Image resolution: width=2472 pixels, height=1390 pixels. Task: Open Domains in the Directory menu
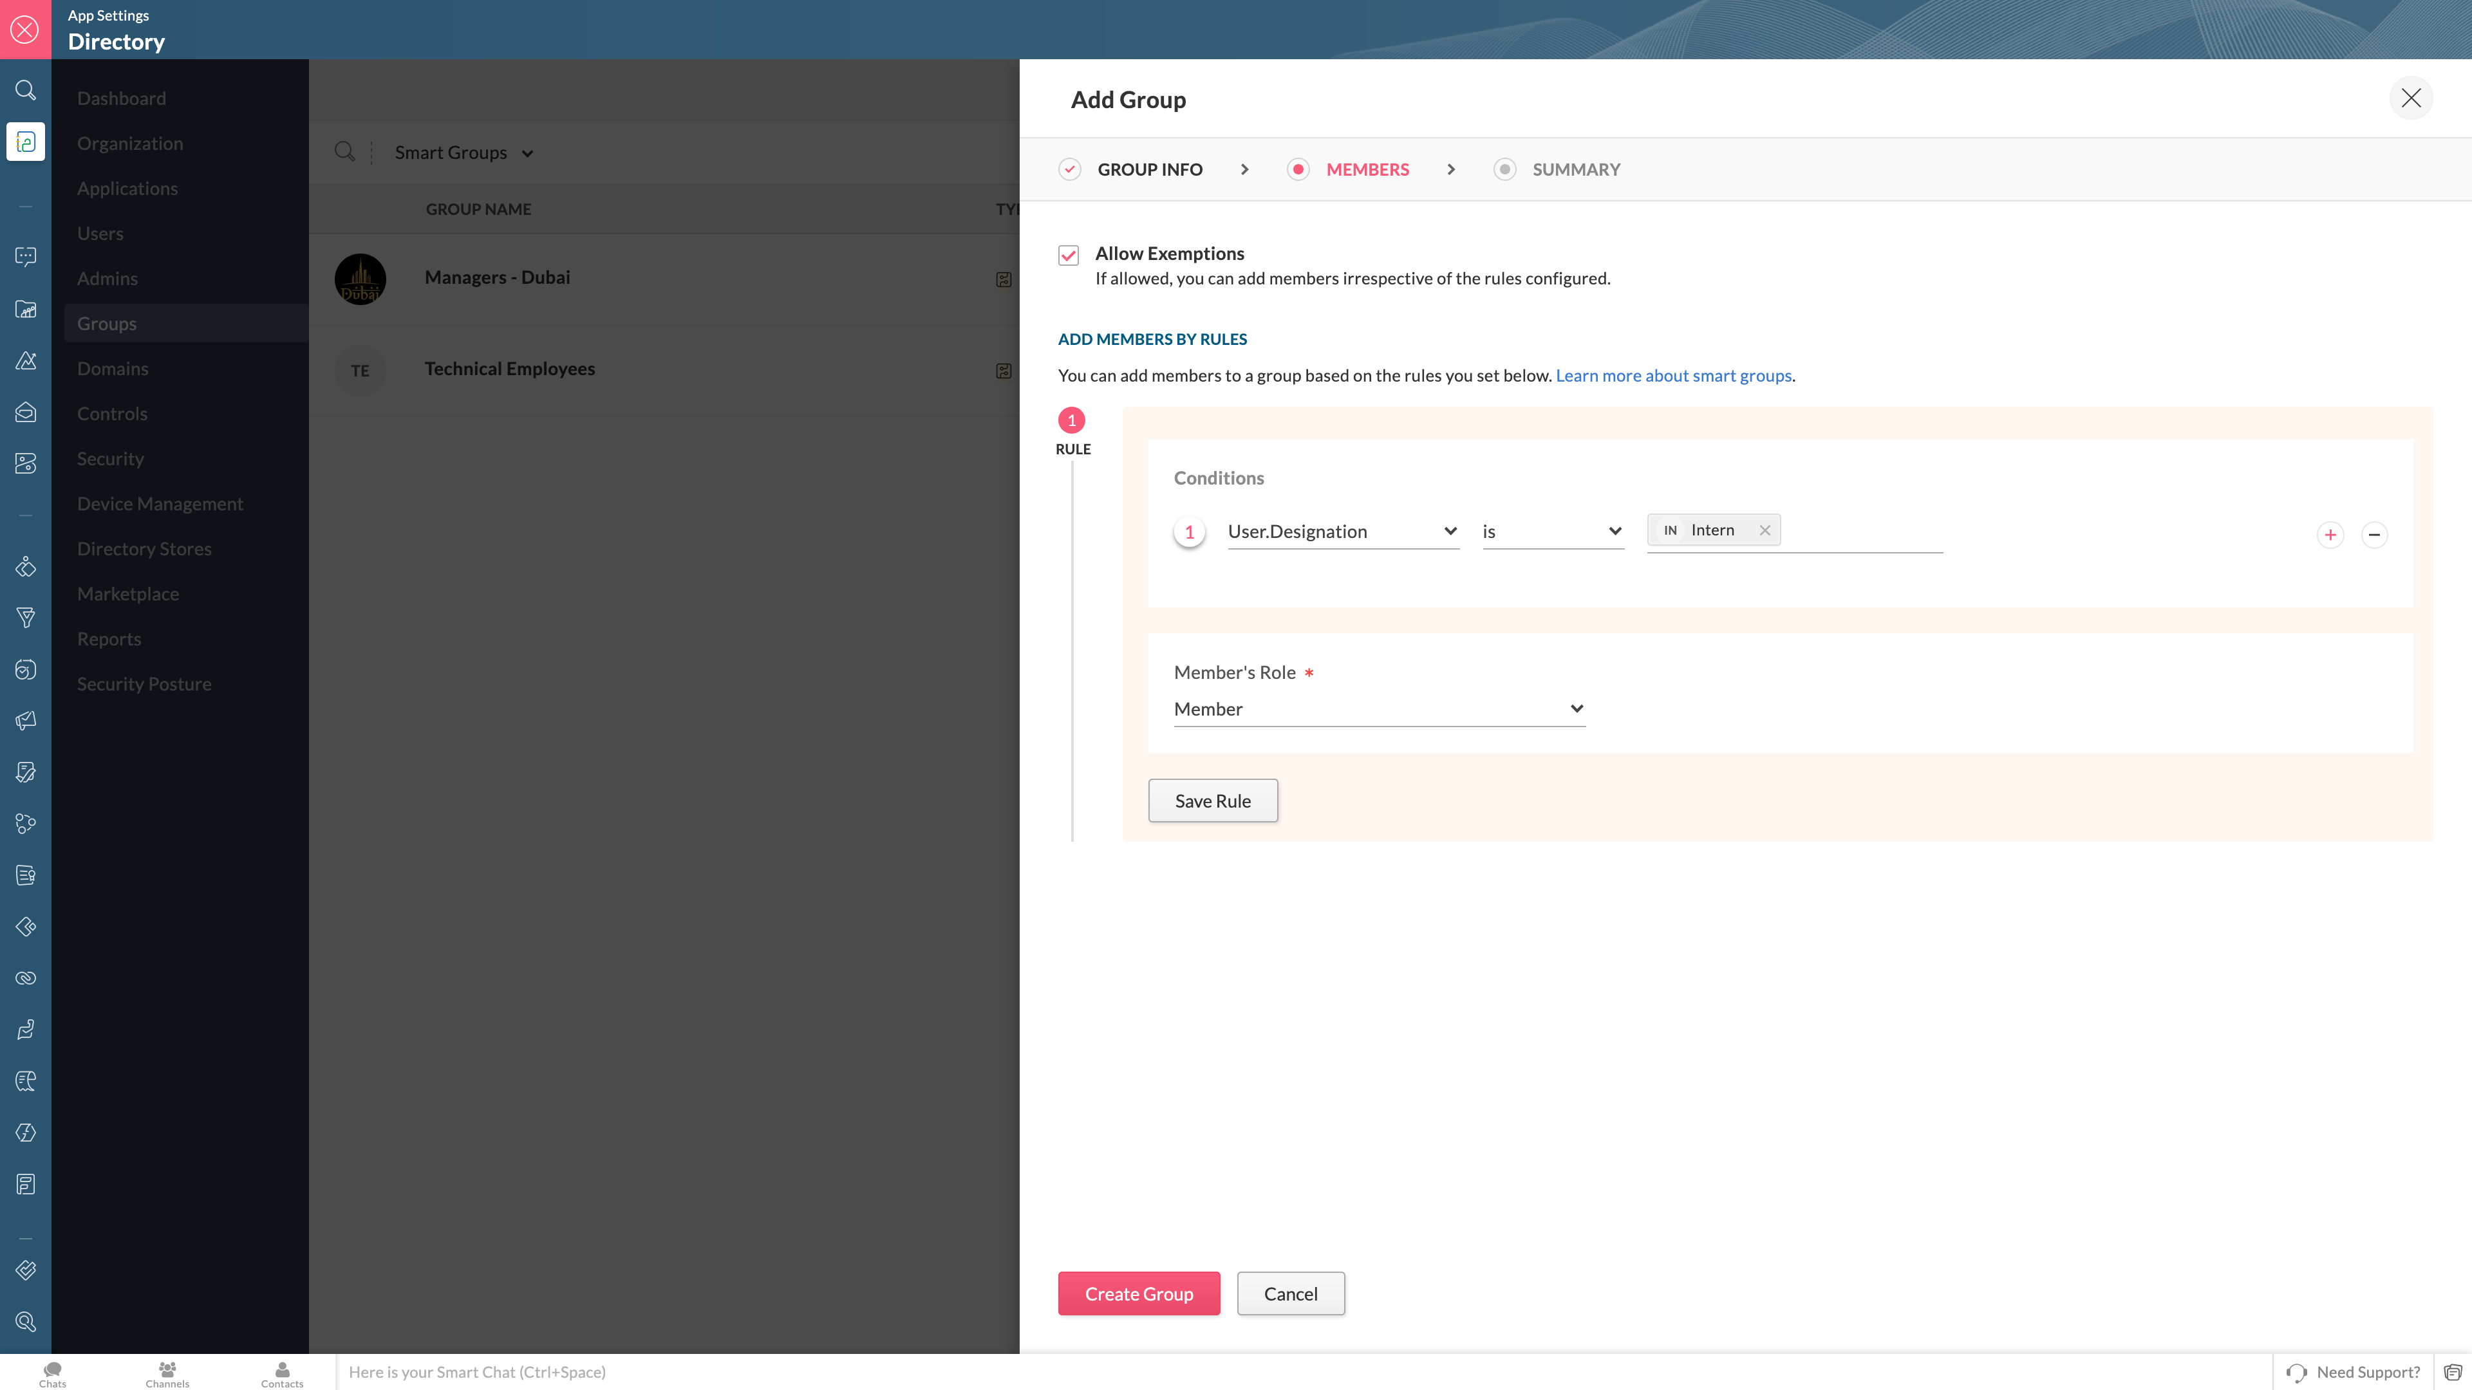[112, 368]
